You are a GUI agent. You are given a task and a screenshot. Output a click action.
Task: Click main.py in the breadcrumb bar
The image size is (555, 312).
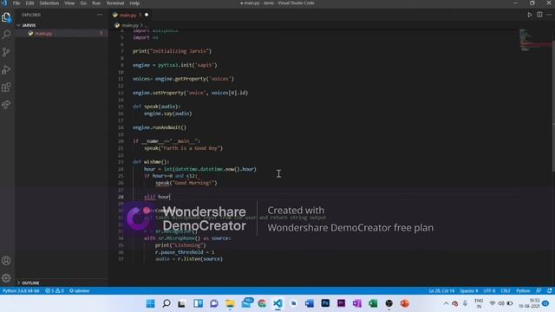click(x=130, y=25)
